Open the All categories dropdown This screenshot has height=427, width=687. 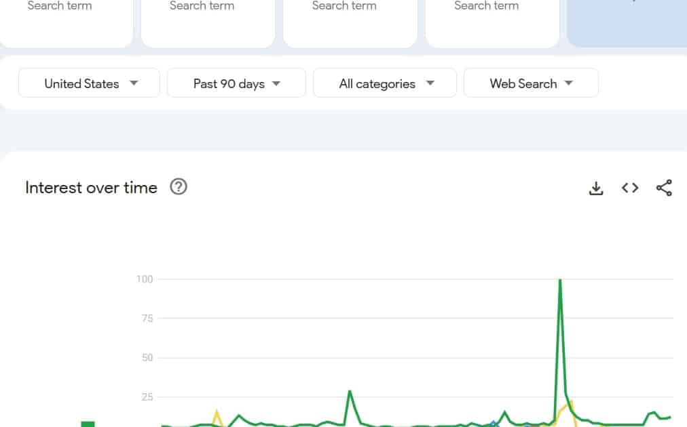click(x=385, y=83)
